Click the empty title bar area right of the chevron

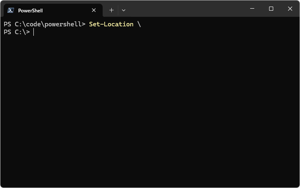185,9
